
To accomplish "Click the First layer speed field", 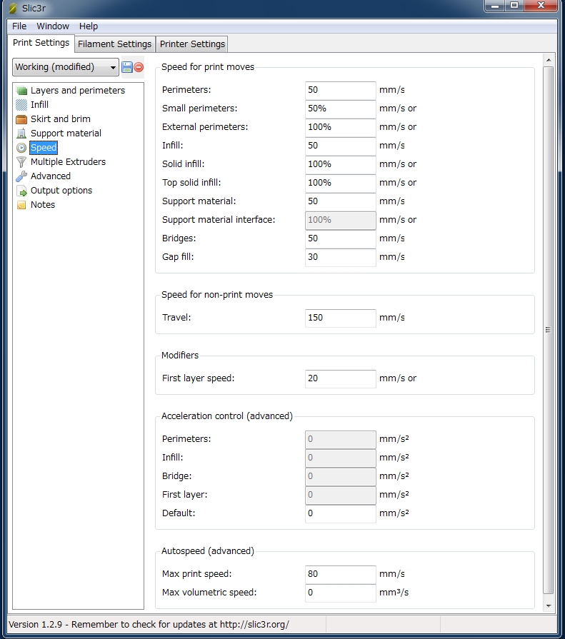I will (x=341, y=378).
